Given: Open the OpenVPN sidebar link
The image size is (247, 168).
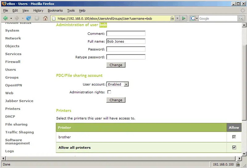Looking at the screenshot, I should point(14,85).
